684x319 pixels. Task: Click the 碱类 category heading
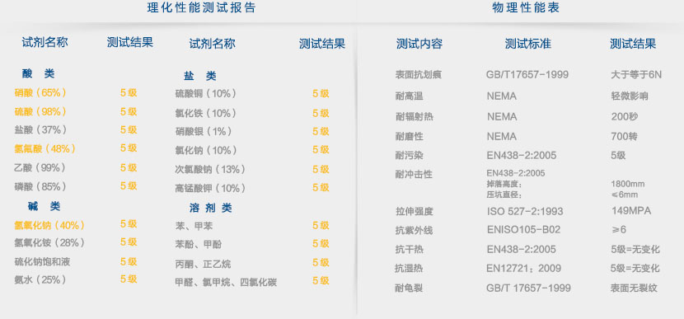(x=44, y=206)
